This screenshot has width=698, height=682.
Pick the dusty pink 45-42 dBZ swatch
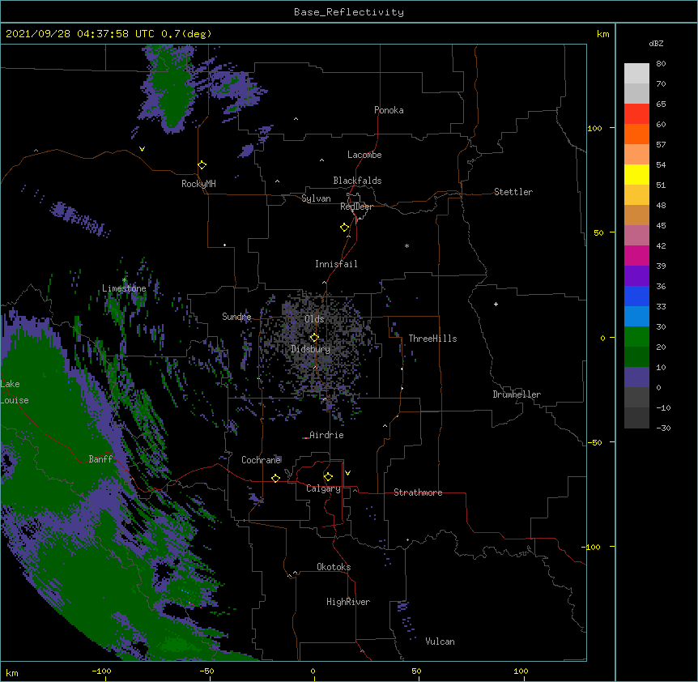636,236
